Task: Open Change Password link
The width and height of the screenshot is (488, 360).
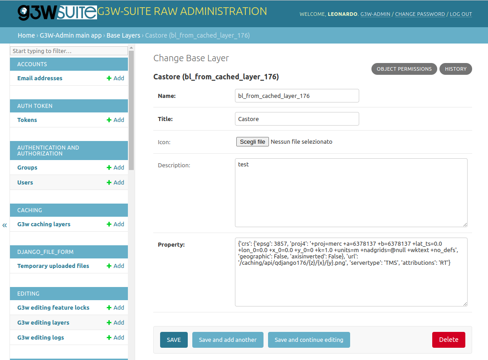Action: (x=420, y=14)
